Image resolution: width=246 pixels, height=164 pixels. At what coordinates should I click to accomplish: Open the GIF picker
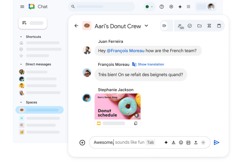coord(188,142)
